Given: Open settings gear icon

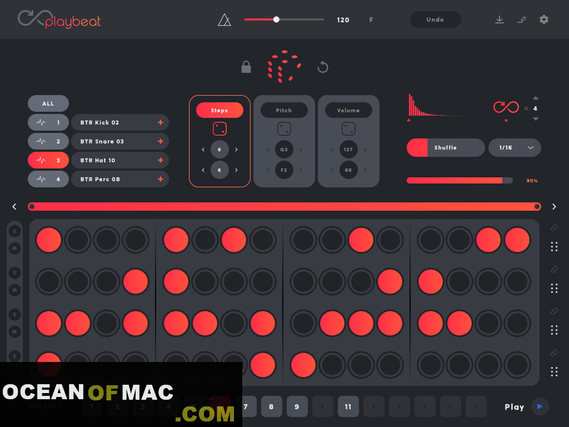Looking at the screenshot, I should 543,19.
